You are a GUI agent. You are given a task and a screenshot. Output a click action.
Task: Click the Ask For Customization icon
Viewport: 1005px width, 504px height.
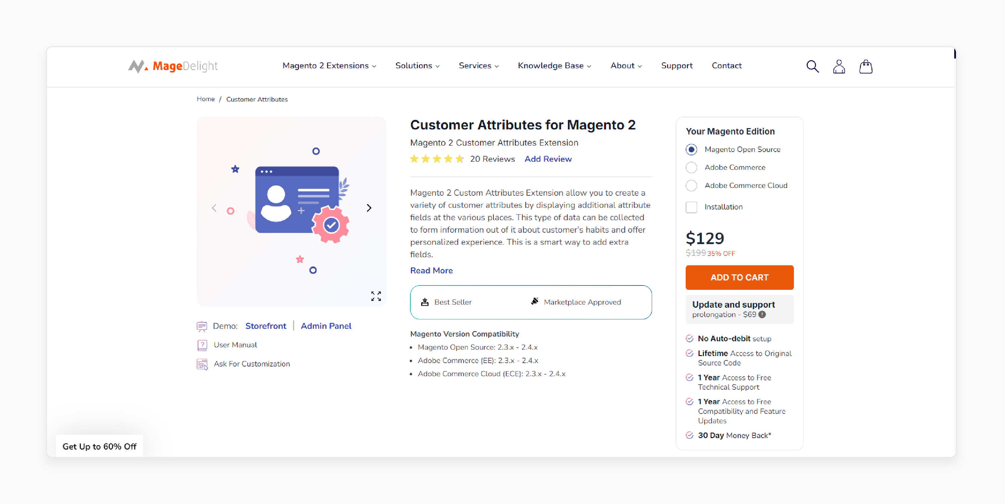pyautogui.click(x=202, y=364)
